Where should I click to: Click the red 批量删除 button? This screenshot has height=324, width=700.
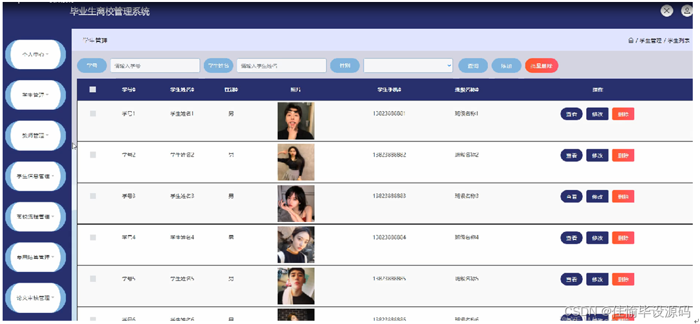541,66
